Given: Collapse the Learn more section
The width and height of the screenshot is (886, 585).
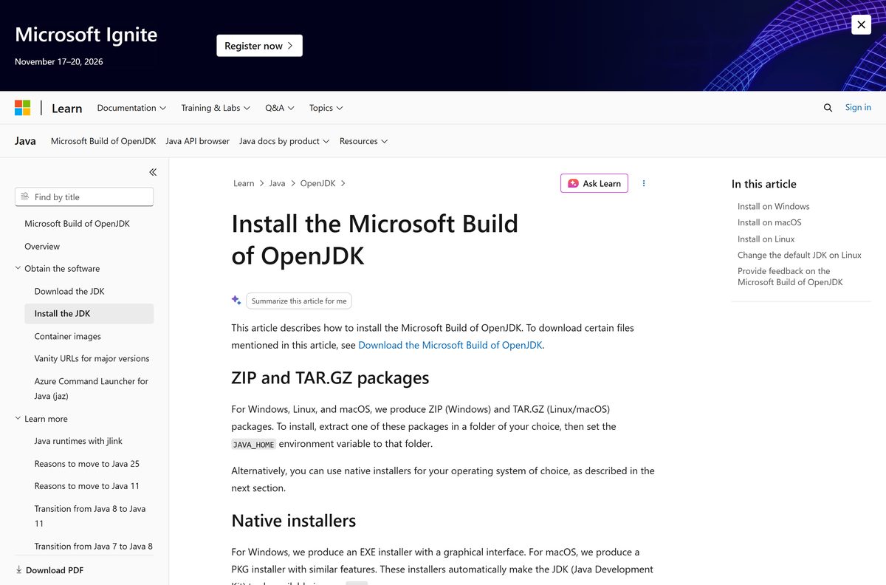Looking at the screenshot, I should pos(18,418).
